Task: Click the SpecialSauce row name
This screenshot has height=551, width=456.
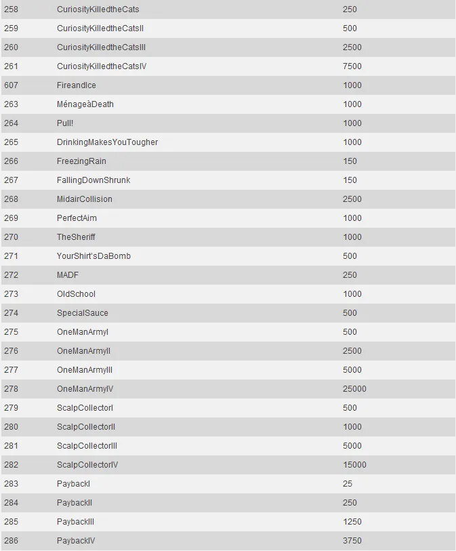Action: [x=82, y=313]
